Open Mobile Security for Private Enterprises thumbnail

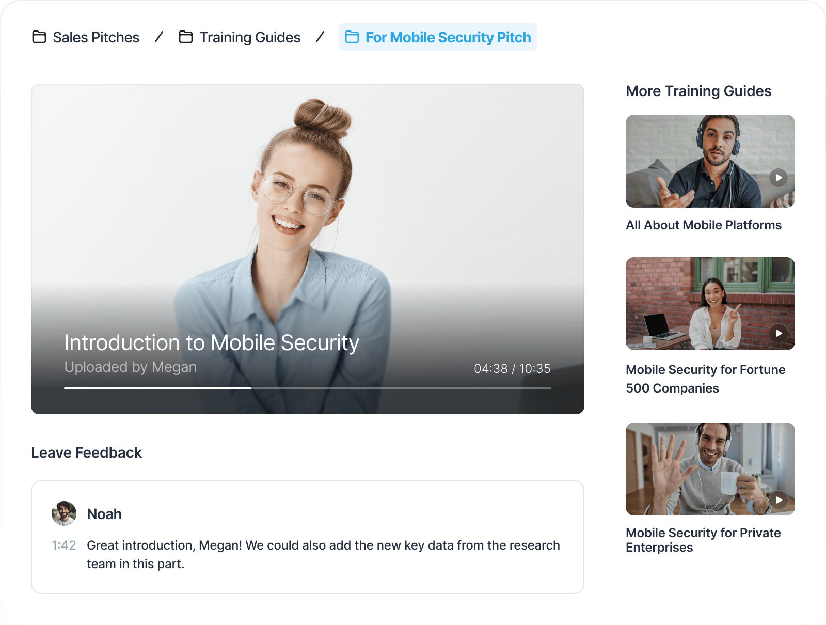[710, 469]
